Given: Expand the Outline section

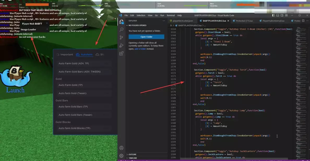Looking at the screenshot, I should (132, 154).
